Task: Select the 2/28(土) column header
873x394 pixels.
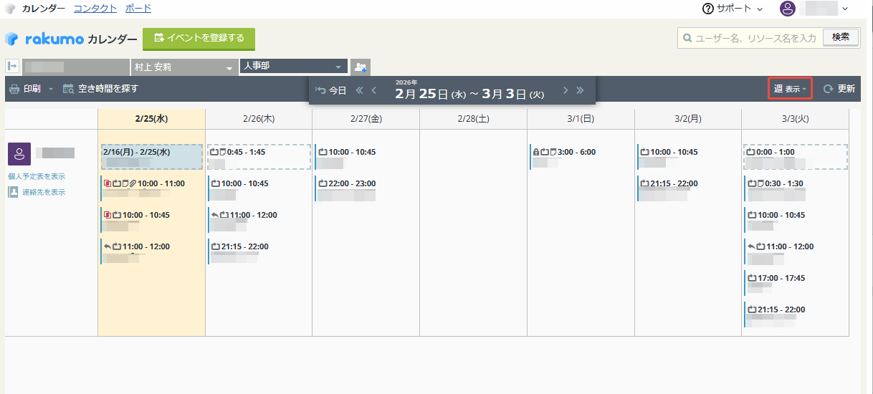Action: [473, 118]
